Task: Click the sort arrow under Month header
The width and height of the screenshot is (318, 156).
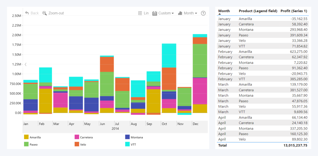Action: coord(220,14)
